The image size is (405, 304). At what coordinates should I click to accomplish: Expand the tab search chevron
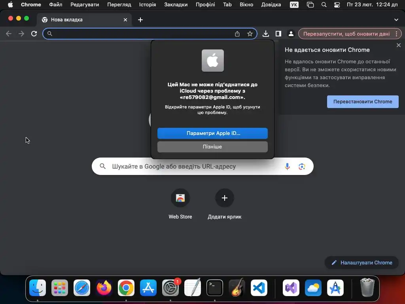click(x=396, y=20)
